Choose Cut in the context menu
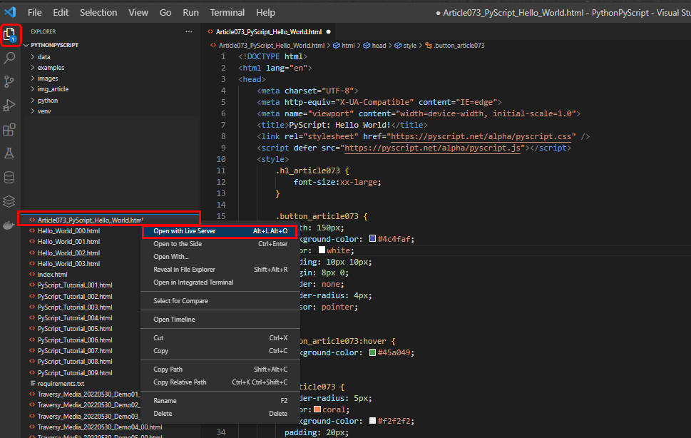Screen dimensions: 691x438 click(220, 338)
